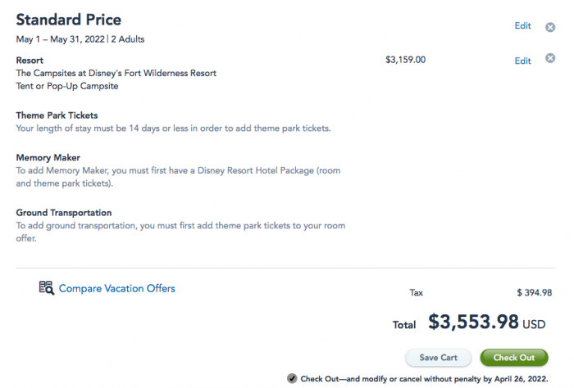
Task: Select the Standard Price heading
Action: pos(68,20)
